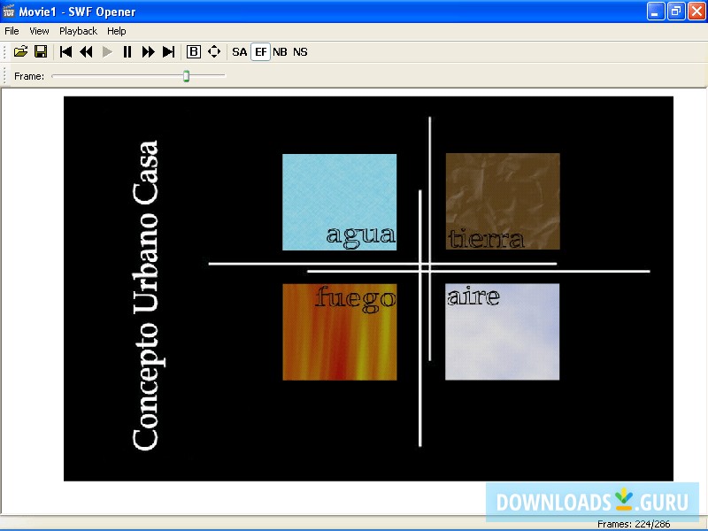
Task: Pause the movie playback
Action: (127, 52)
